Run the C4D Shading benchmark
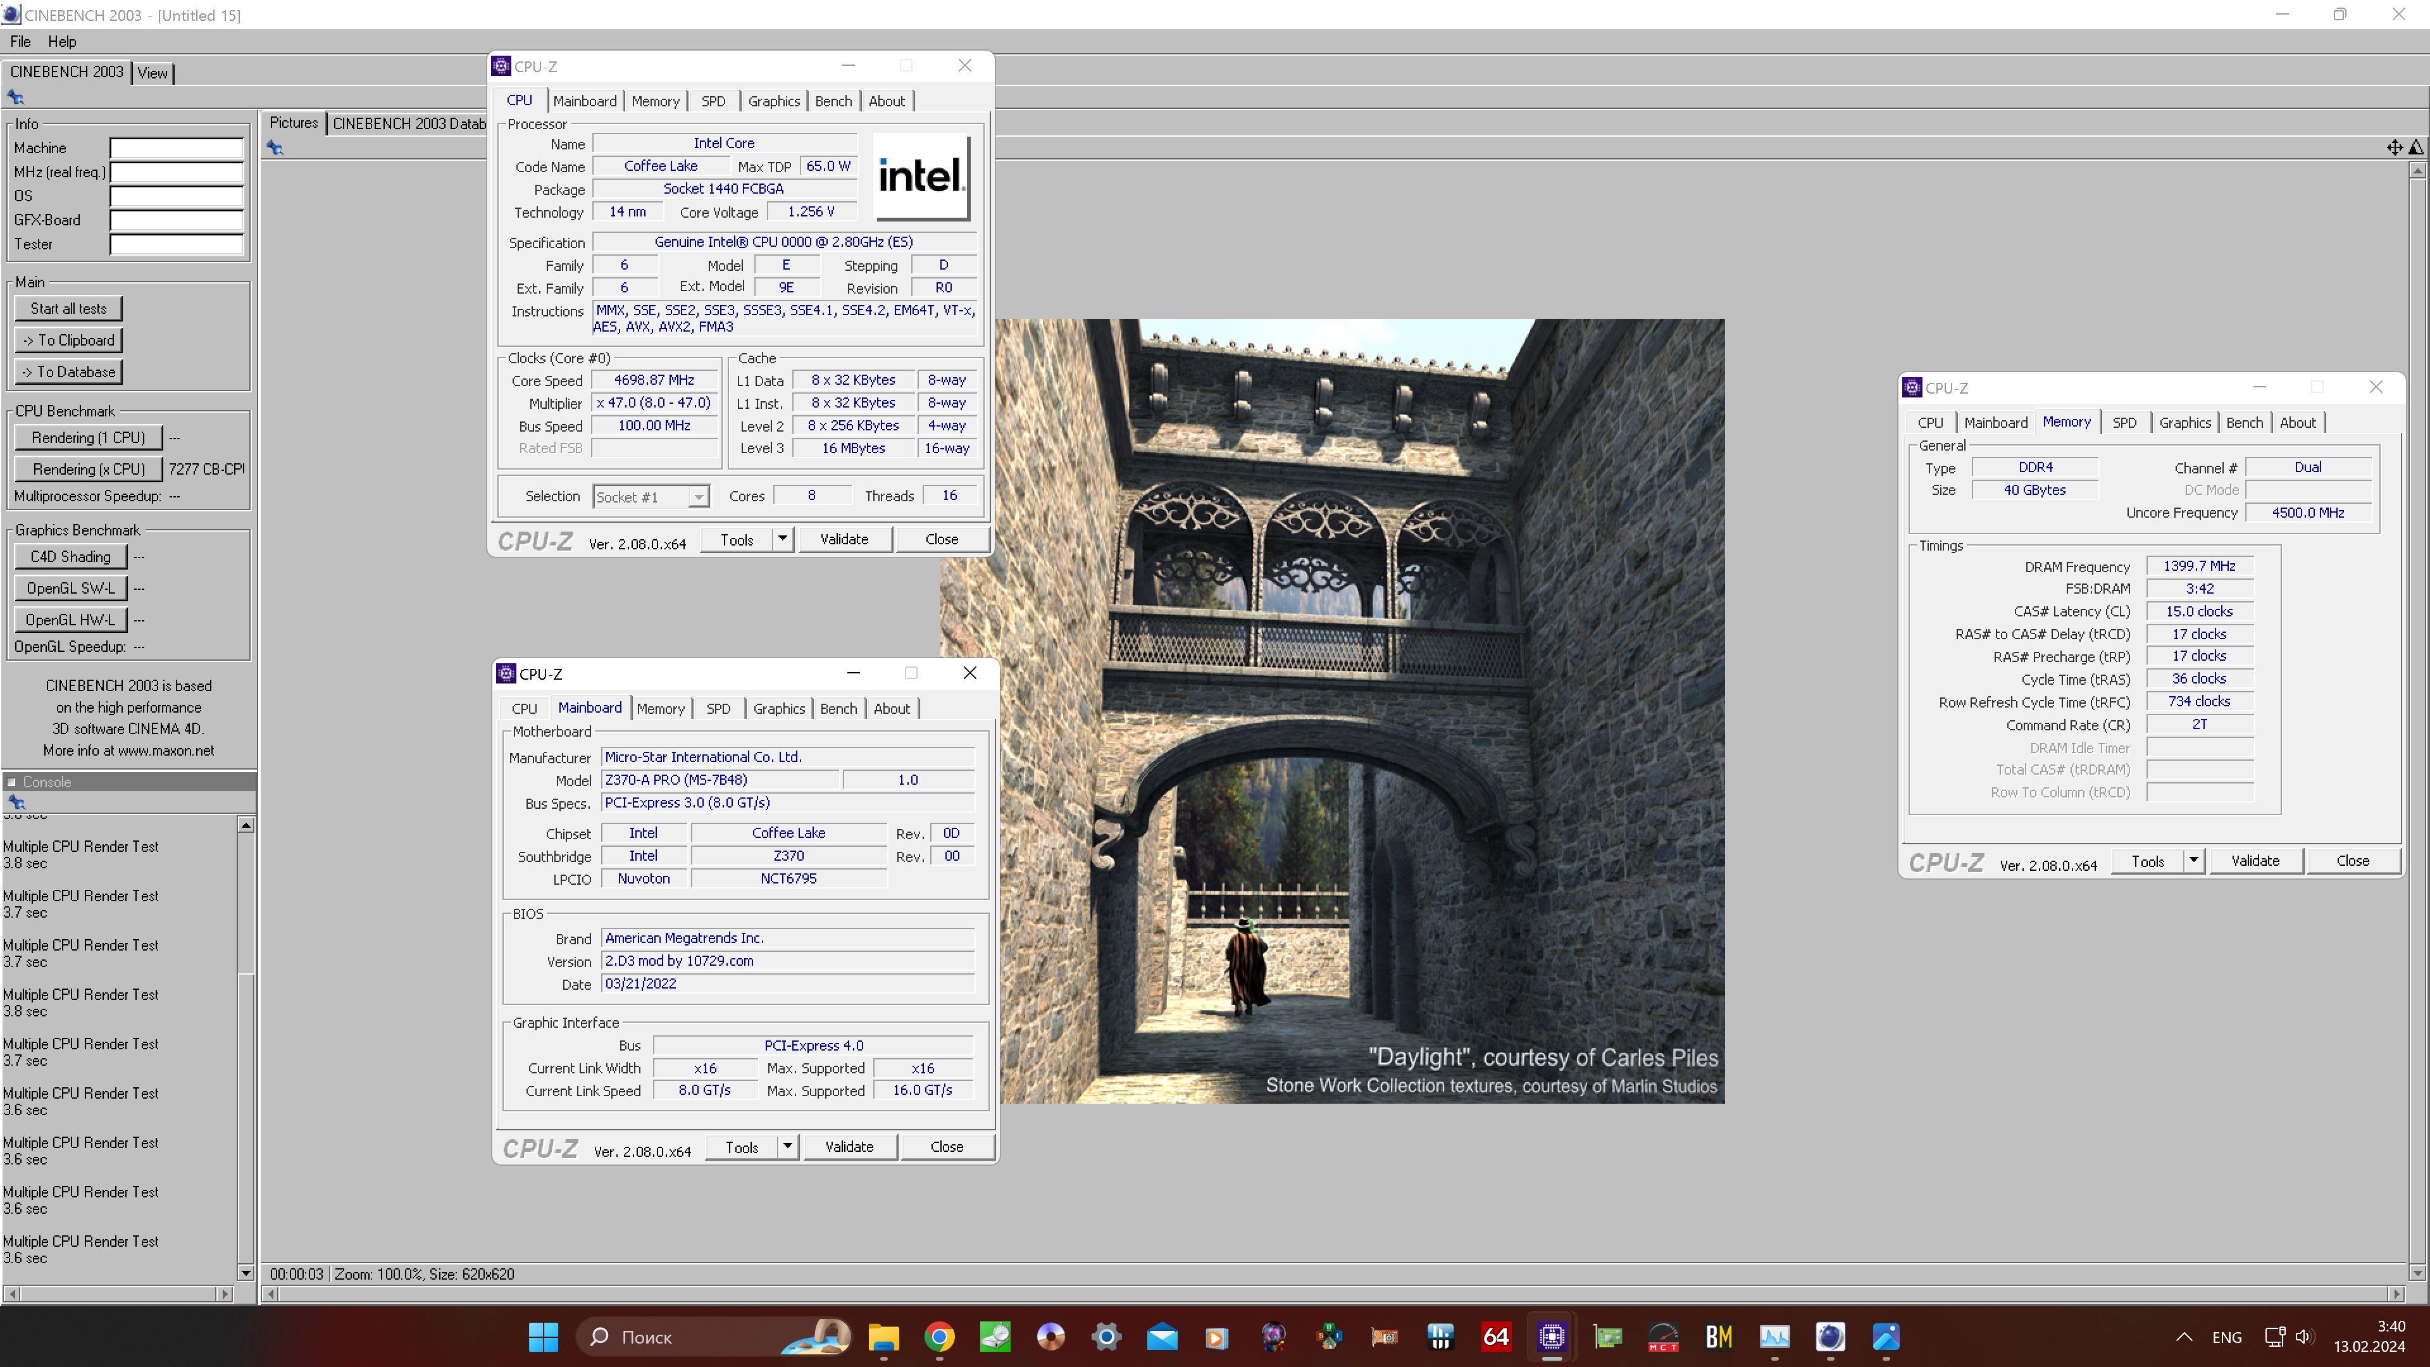This screenshot has height=1367, width=2430. click(x=71, y=557)
